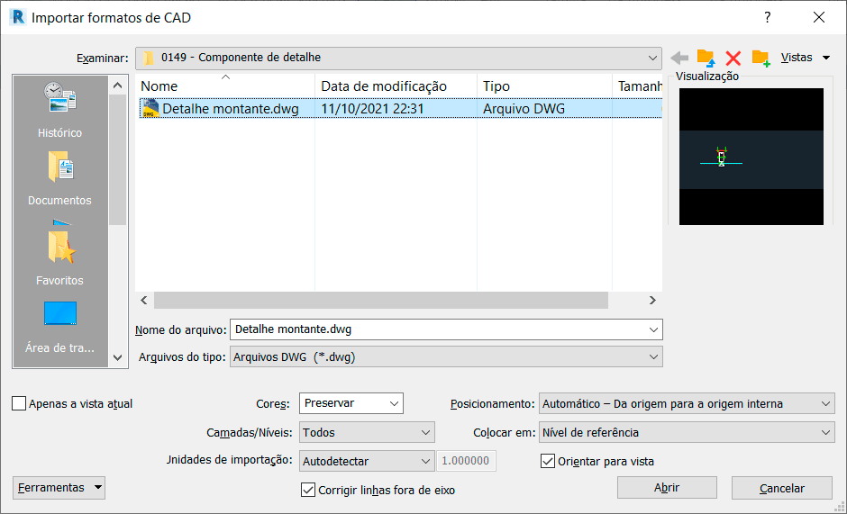Enable Apenas a vista atual checkbox
Screen dimensions: 847x514
(19, 403)
